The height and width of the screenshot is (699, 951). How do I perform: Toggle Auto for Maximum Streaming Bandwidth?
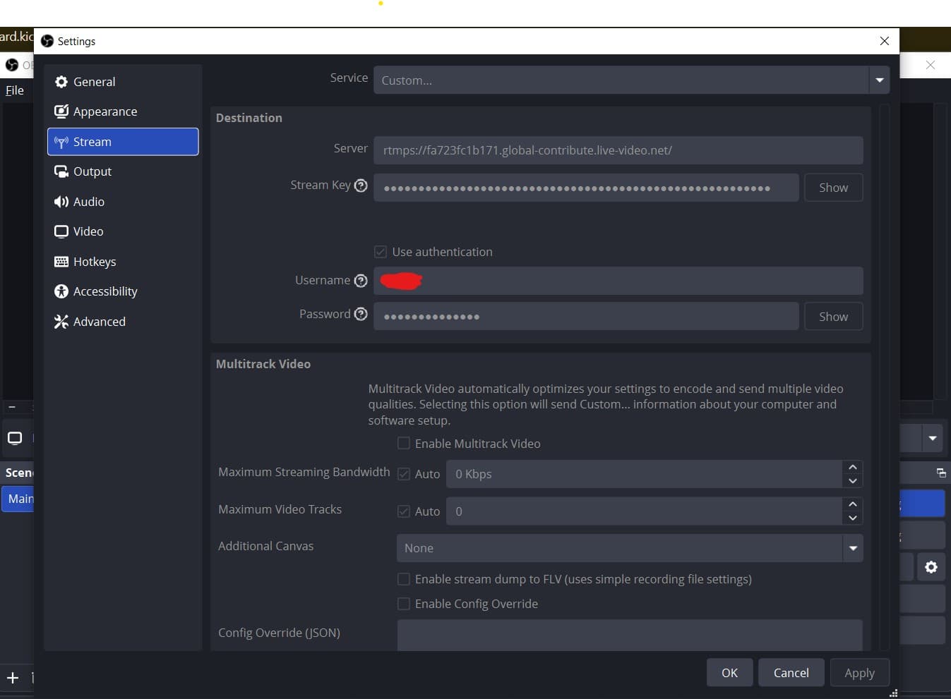pyautogui.click(x=404, y=474)
